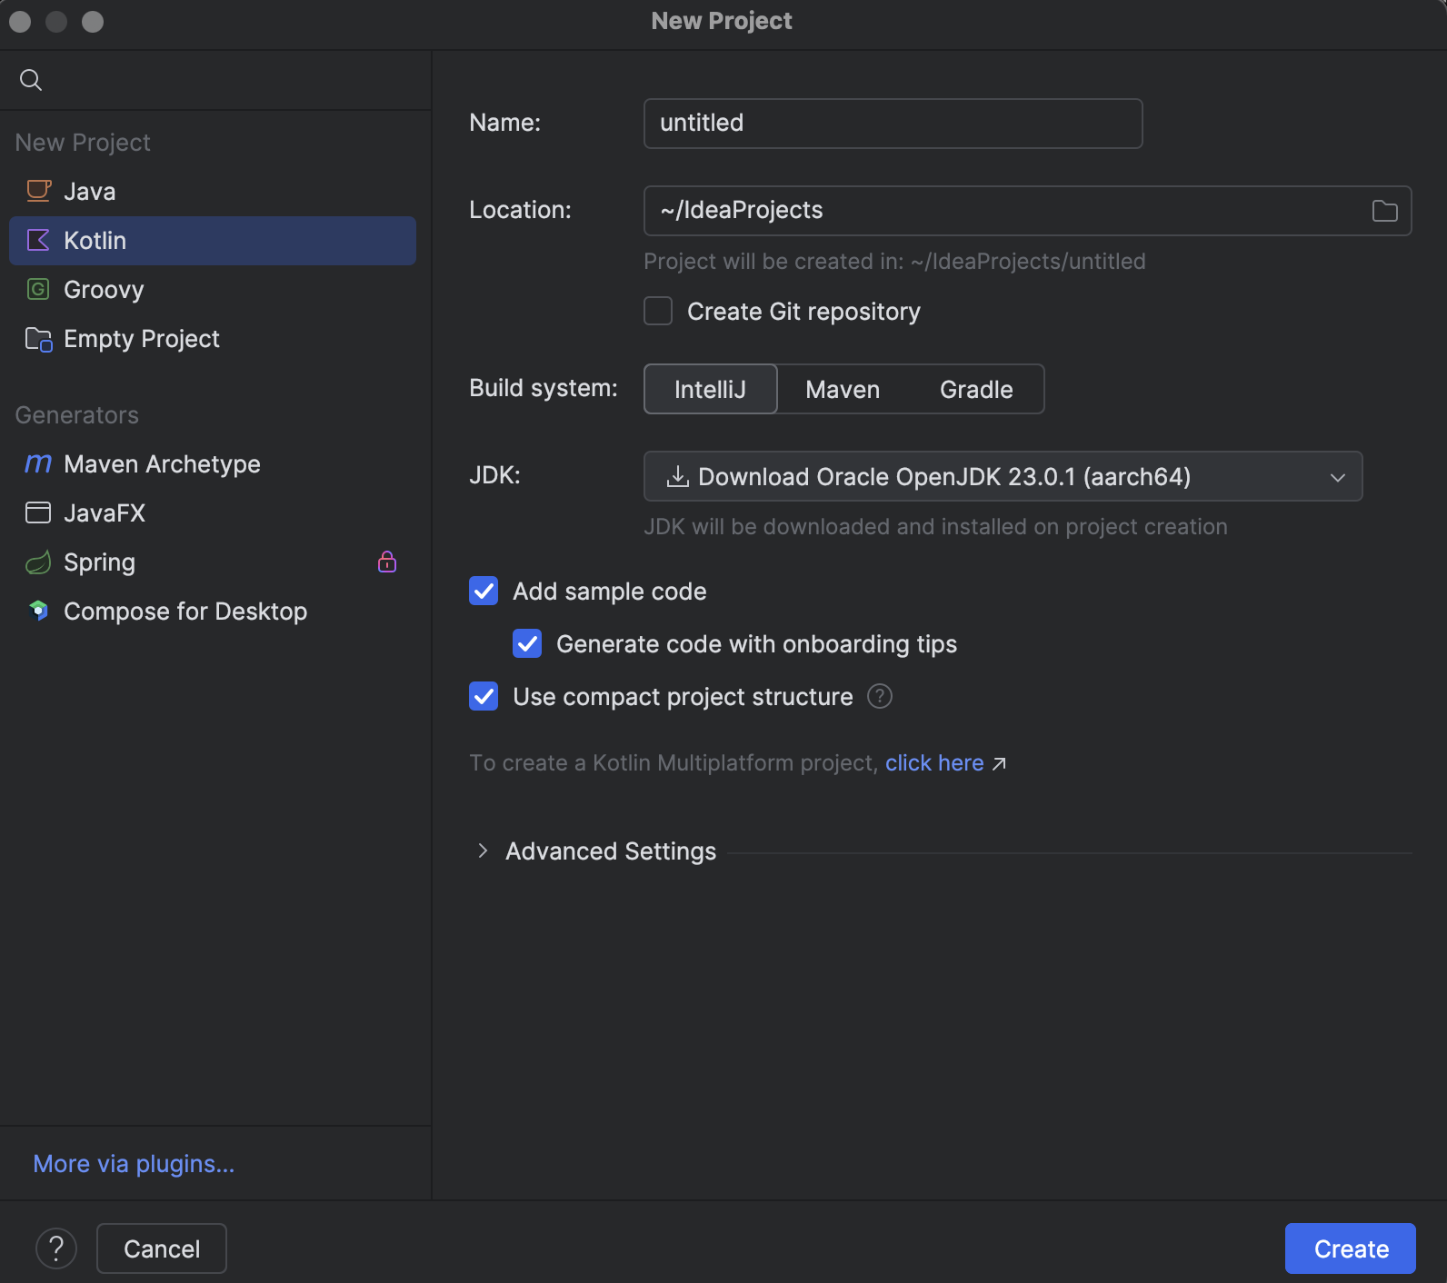This screenshot has width=1447, height=1283.
Task: Click the Kotlin list item label
Action: pos(95,240)
